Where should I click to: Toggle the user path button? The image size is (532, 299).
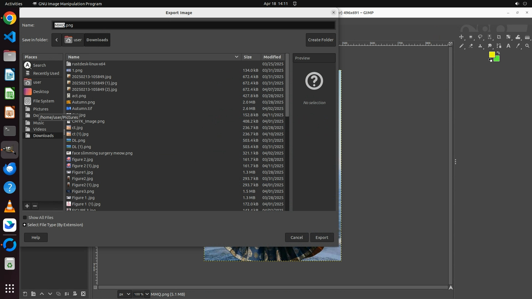pos(73,40)
